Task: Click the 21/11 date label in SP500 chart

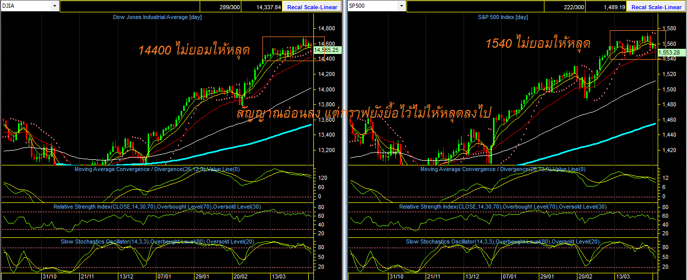Action: point(433,276)
